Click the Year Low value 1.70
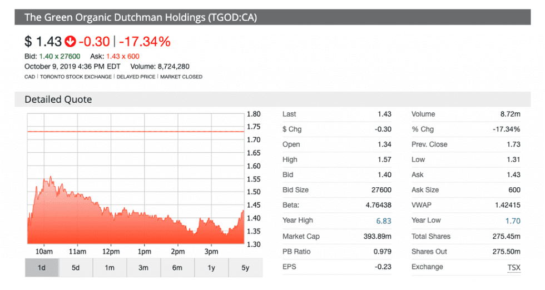 (513, 221)
